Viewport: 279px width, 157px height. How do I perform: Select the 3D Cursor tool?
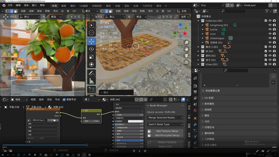(x=91, y=33)
